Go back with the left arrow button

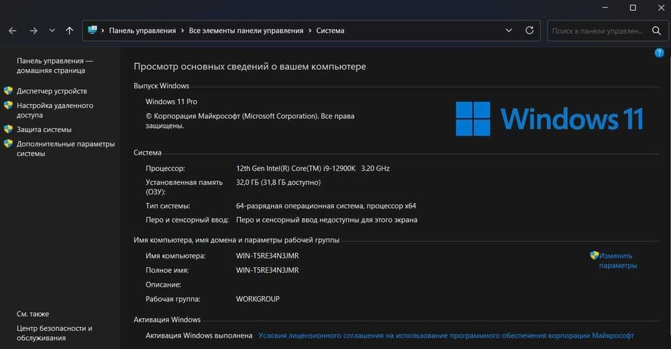[12, 31]
